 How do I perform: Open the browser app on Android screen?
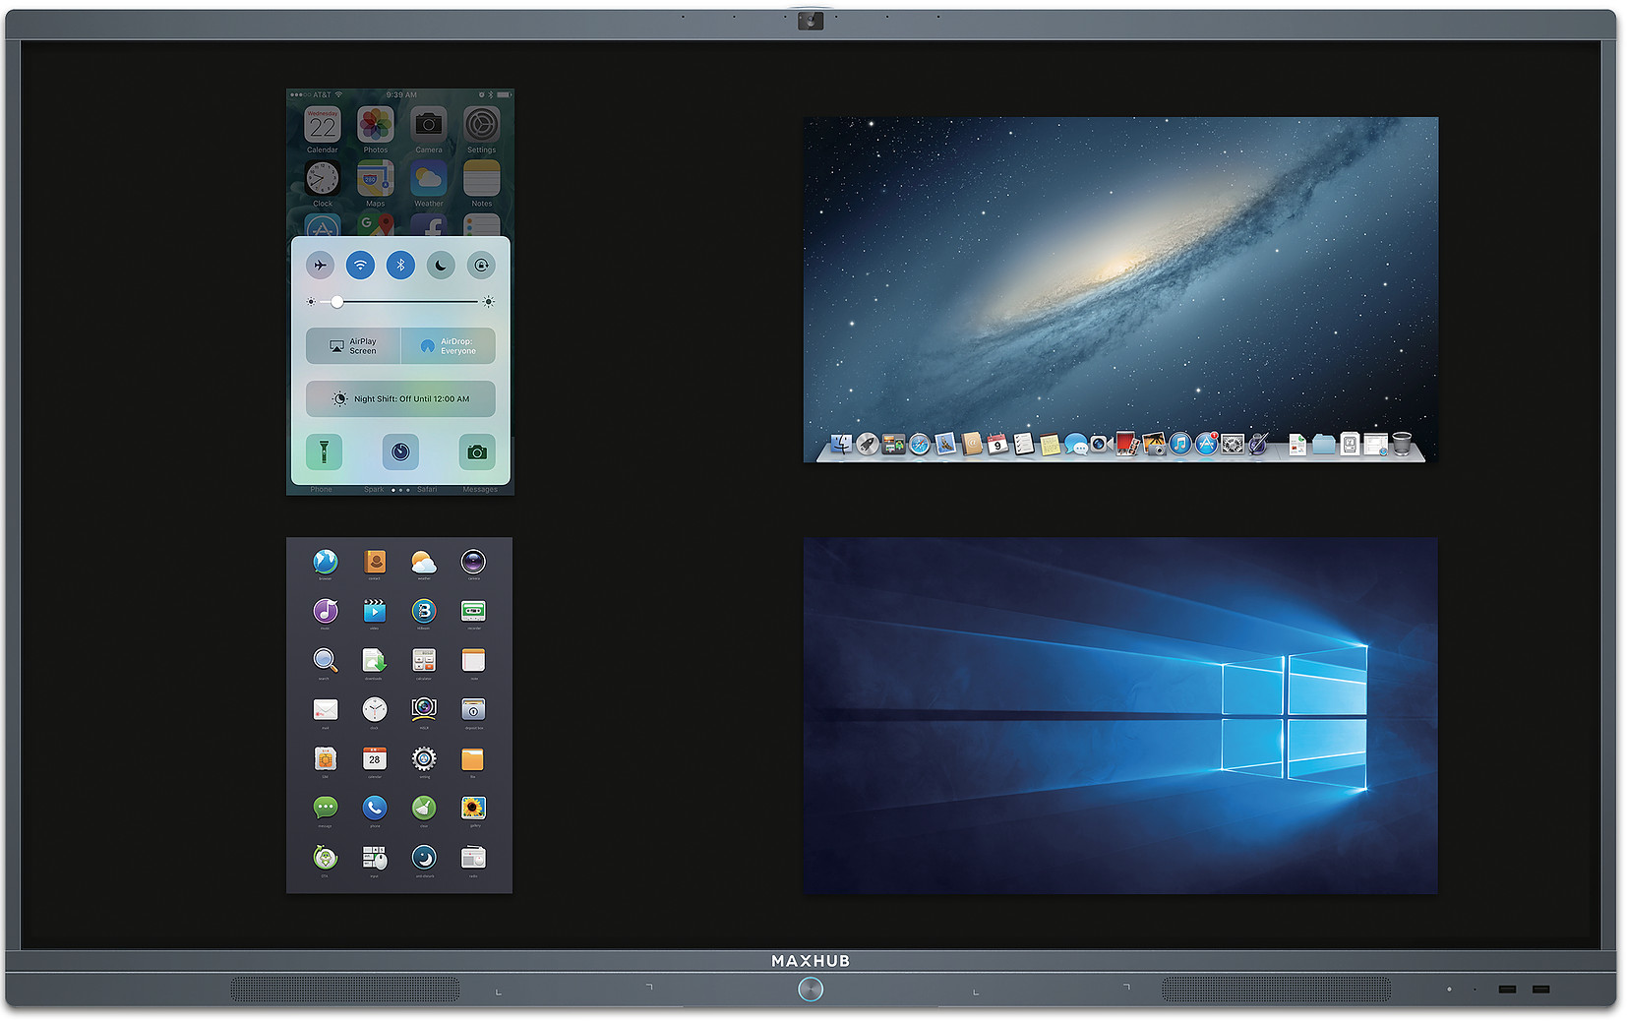pyautogui.click(x=326, y=561)
